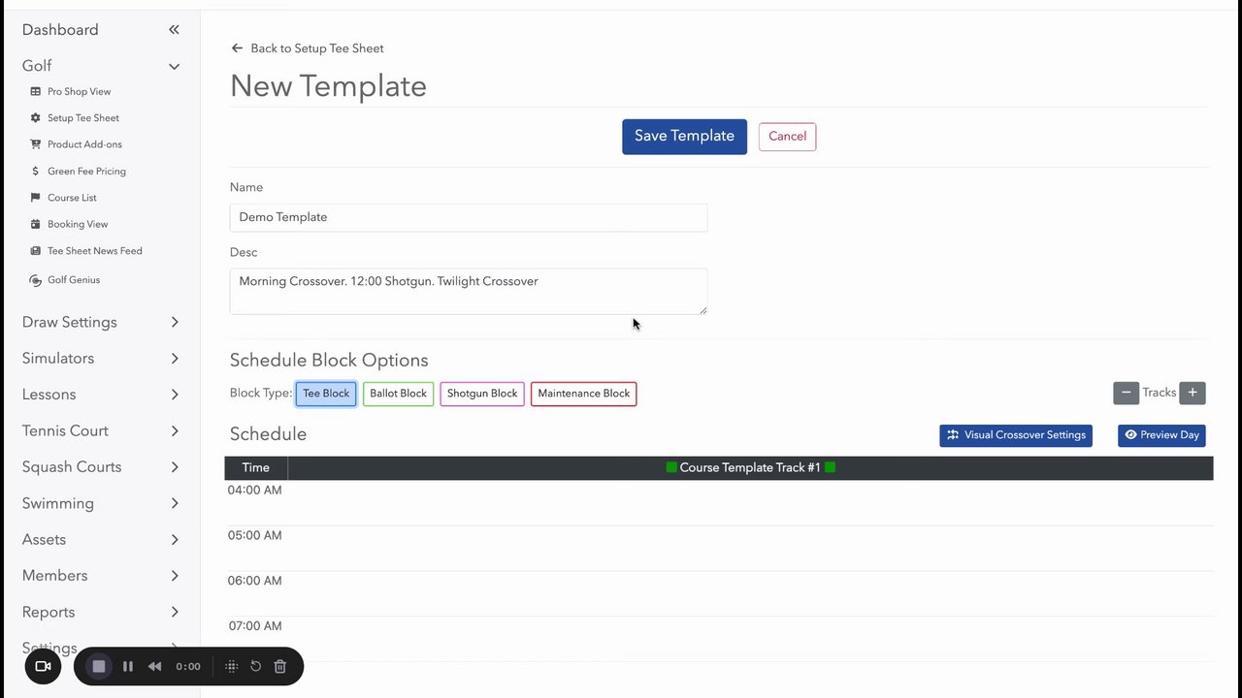The width and height of the screenshot is (1242, 698).
Task: Click the rewind icon in recording toolbar
Action: 154,666
